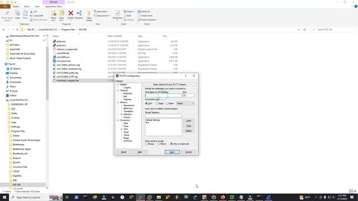Select the Manage contextual tab
Image resolution: width=358 pixels, height=201 pixels.
point(54,2)
